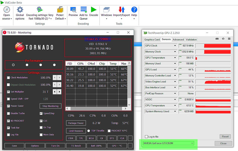The image size is (238, 151).
Task: Click Save button in monitoring window
Action: coord(14,146)
